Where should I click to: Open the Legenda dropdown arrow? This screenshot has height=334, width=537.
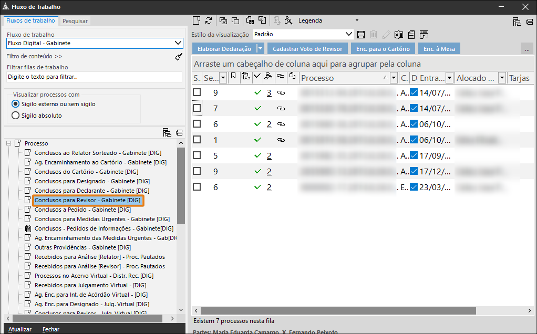pos(357,20)
